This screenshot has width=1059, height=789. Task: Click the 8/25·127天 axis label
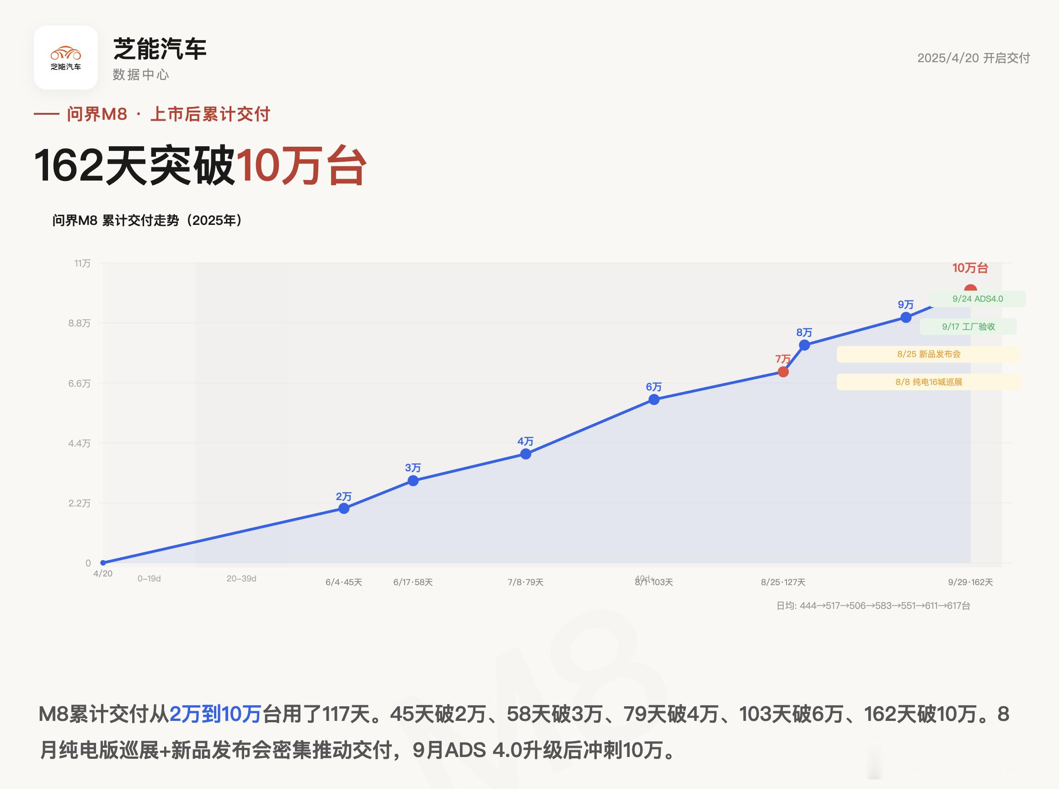783,582
